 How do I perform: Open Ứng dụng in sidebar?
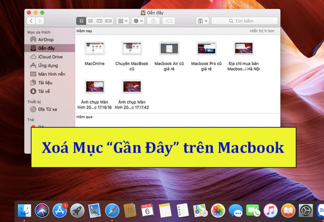pyautogui.click(x=50, y=65)
